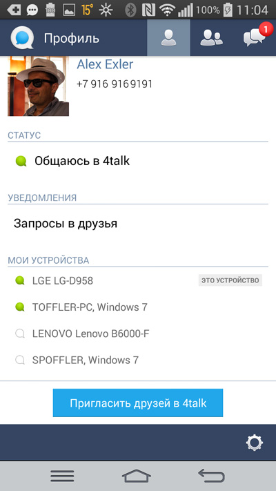Tap 'ЭТО УСТРОЙСТВО' label badge
This screenshot has height=491, width=276.
click(230, 280)
